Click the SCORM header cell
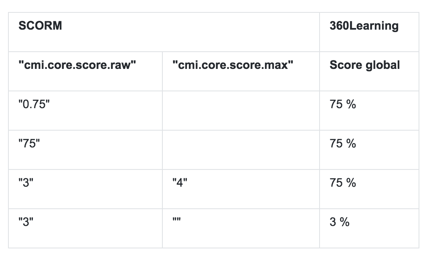The image size is (425, 254). (40, 26)
